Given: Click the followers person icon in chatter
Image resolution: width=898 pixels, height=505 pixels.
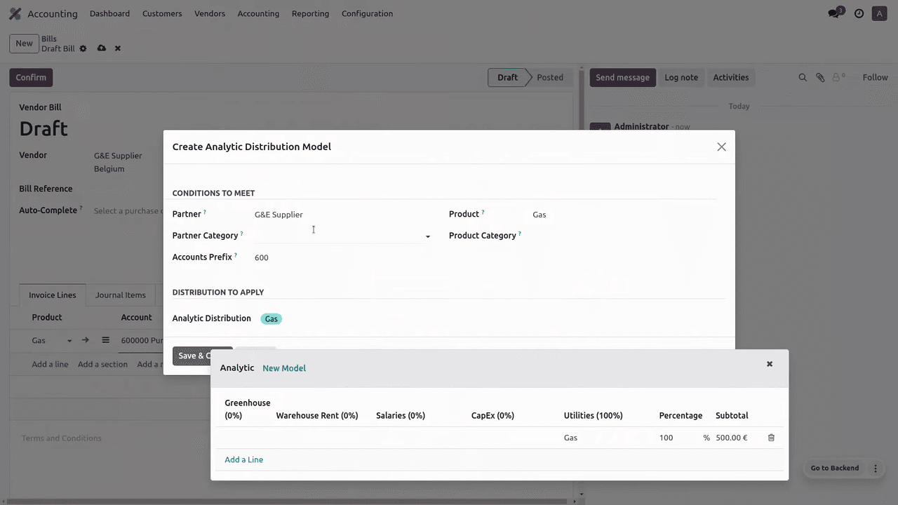Looking at the screenshot, I should pos(837,78).
